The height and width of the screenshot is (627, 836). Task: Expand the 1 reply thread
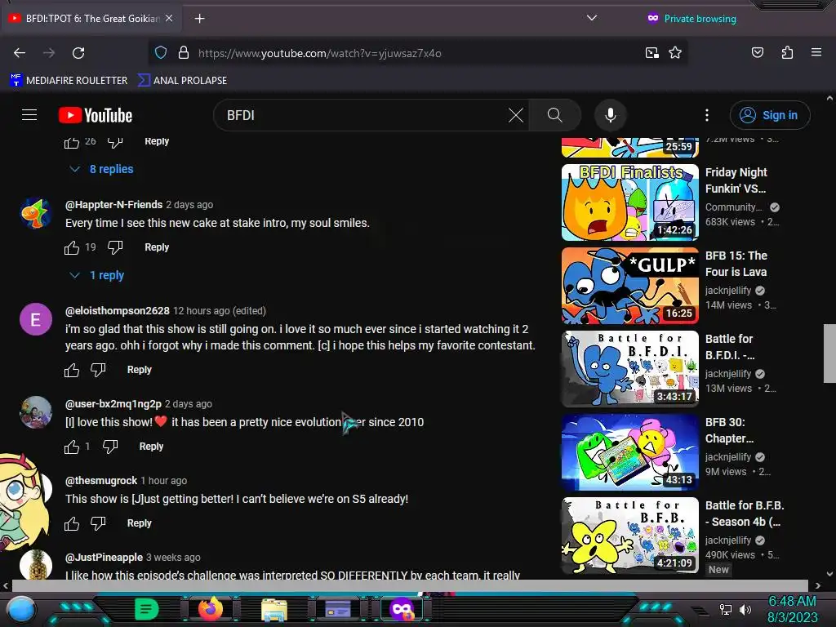[97, 275]
